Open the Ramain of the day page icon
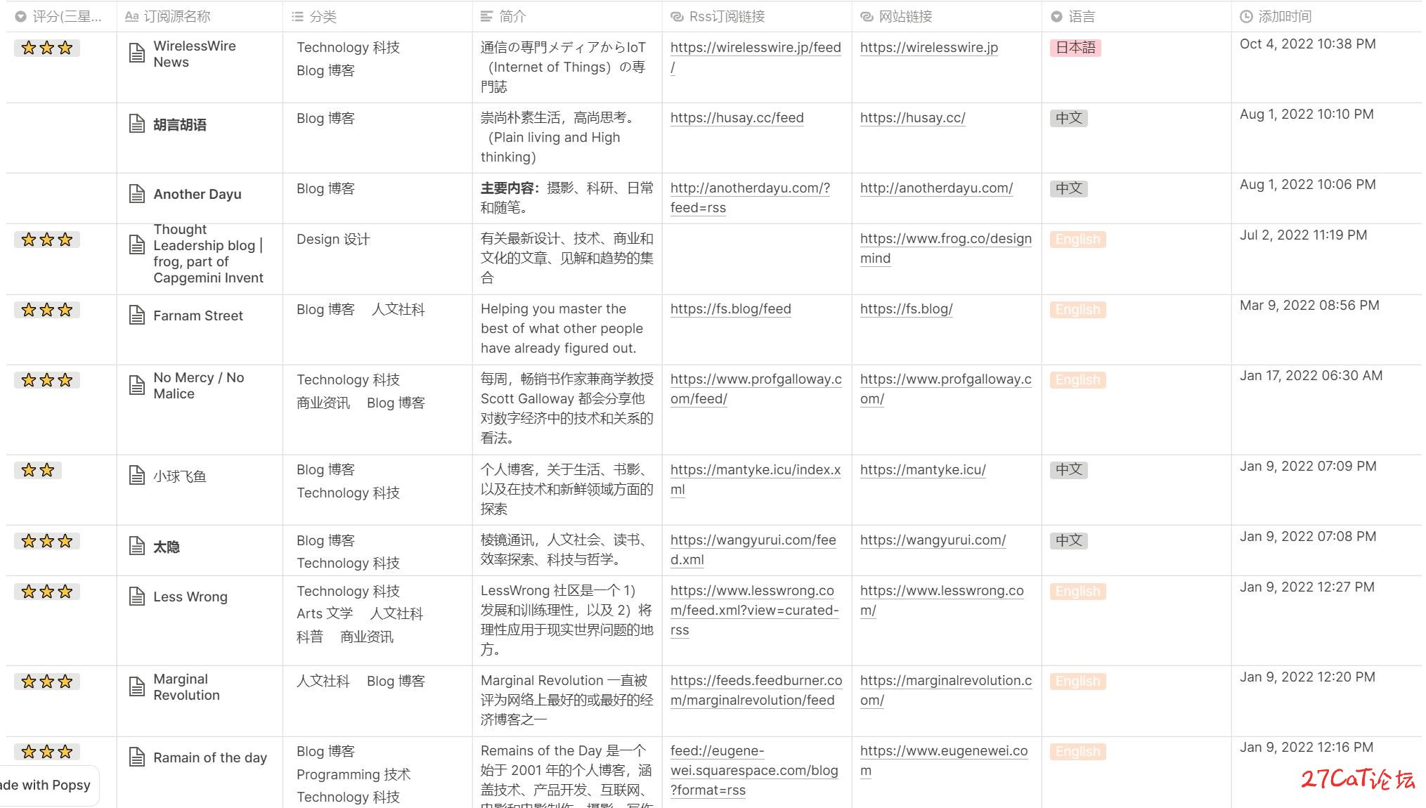Image resolution: width=1426 pixels, height=808 pixels. pyautogui.click(x=137, y=757)
